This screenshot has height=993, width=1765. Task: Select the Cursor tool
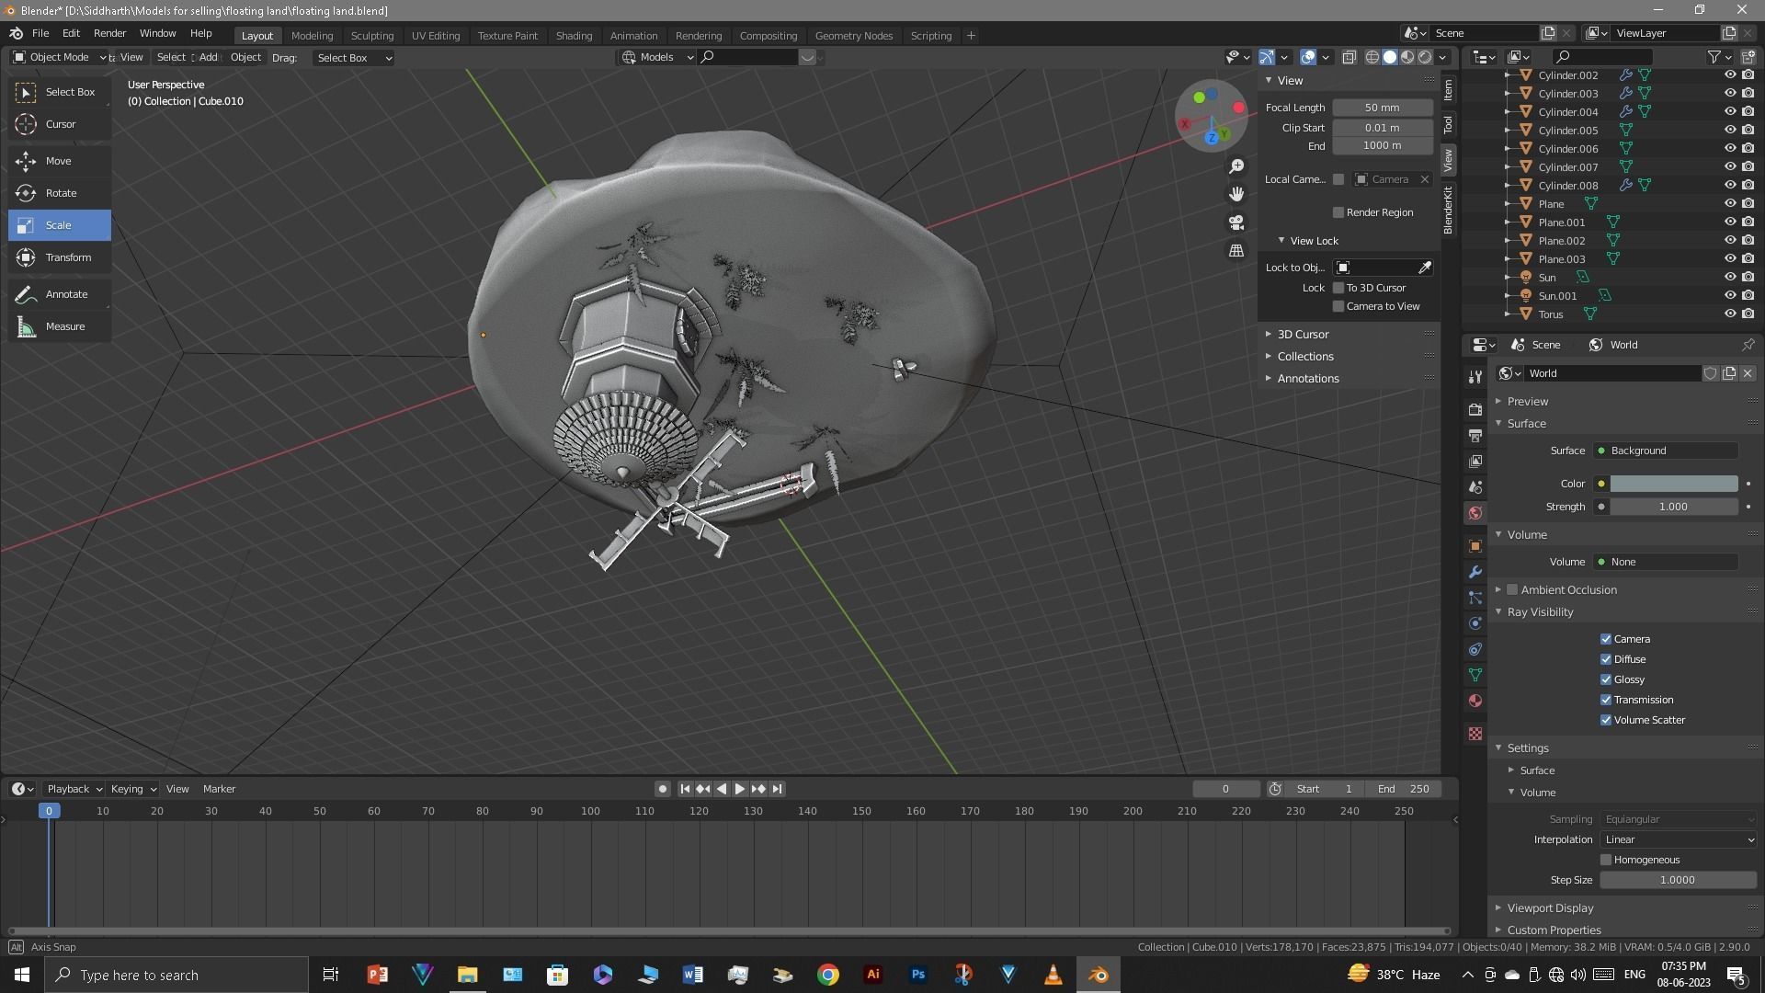pyautogui.click(x=60, y=124)
